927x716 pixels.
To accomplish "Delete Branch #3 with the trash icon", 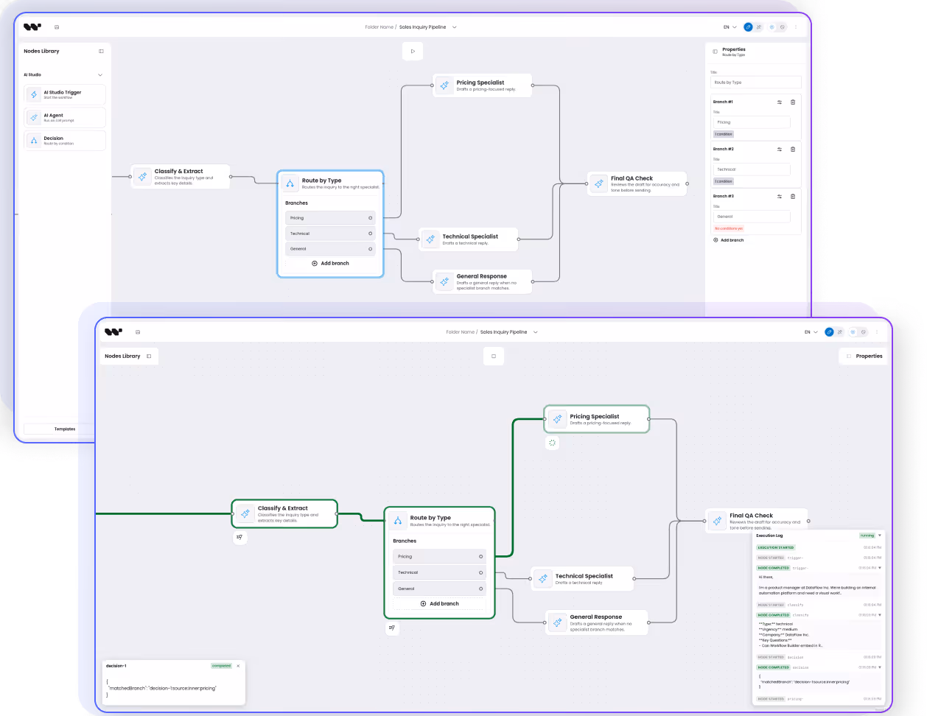I will (x=793, y=196).
